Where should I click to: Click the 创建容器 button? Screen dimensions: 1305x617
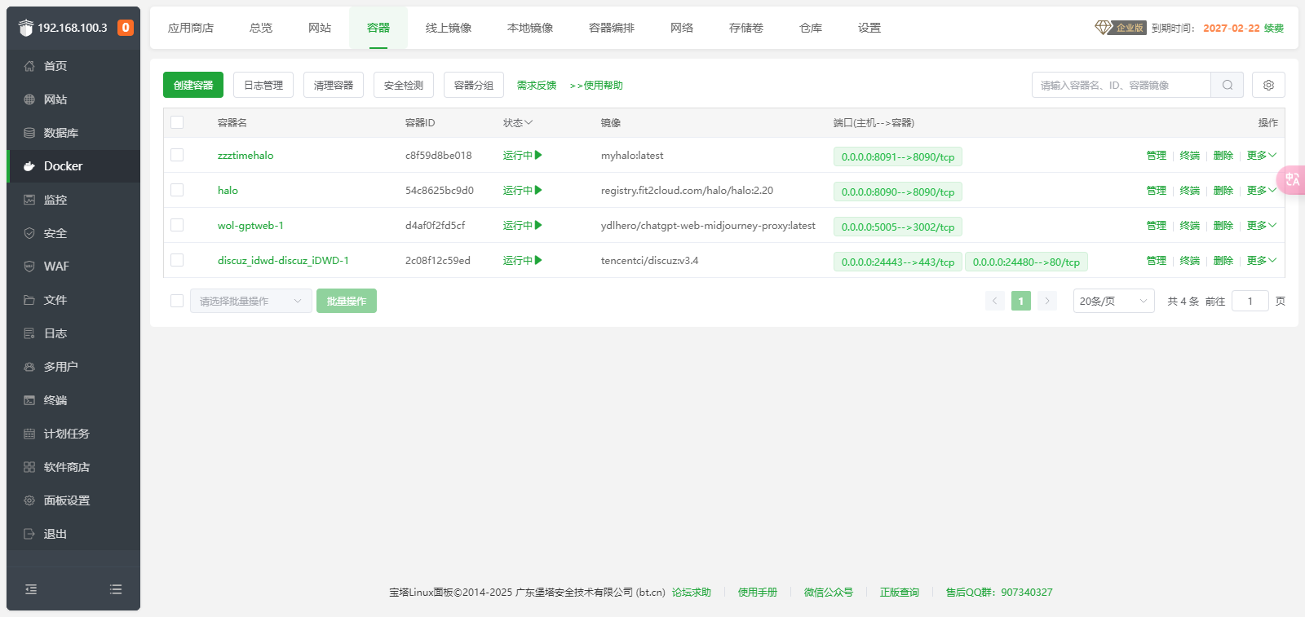pos(193,85)
